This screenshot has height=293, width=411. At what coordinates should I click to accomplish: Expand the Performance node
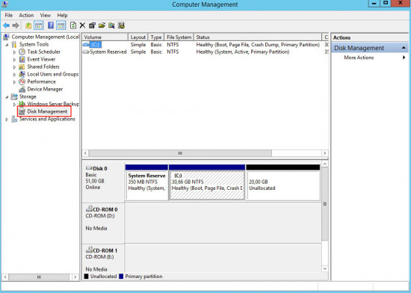[15, 82]
